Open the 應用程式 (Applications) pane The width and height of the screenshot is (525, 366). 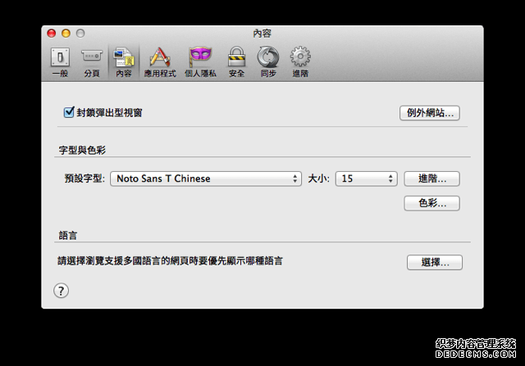(x=160, y=62)
